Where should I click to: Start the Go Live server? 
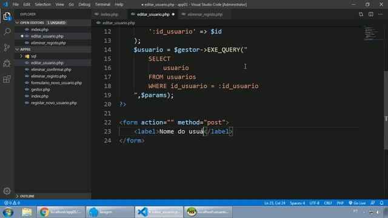coord(357,203)
